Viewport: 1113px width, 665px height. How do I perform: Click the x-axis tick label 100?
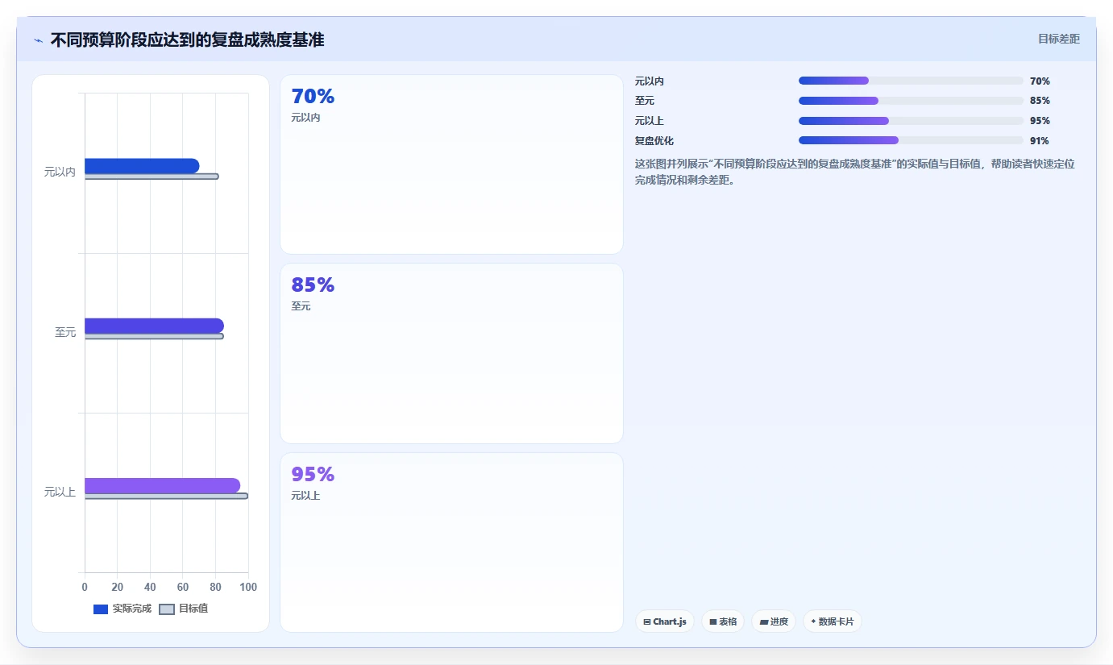click(x=248, y=587)
